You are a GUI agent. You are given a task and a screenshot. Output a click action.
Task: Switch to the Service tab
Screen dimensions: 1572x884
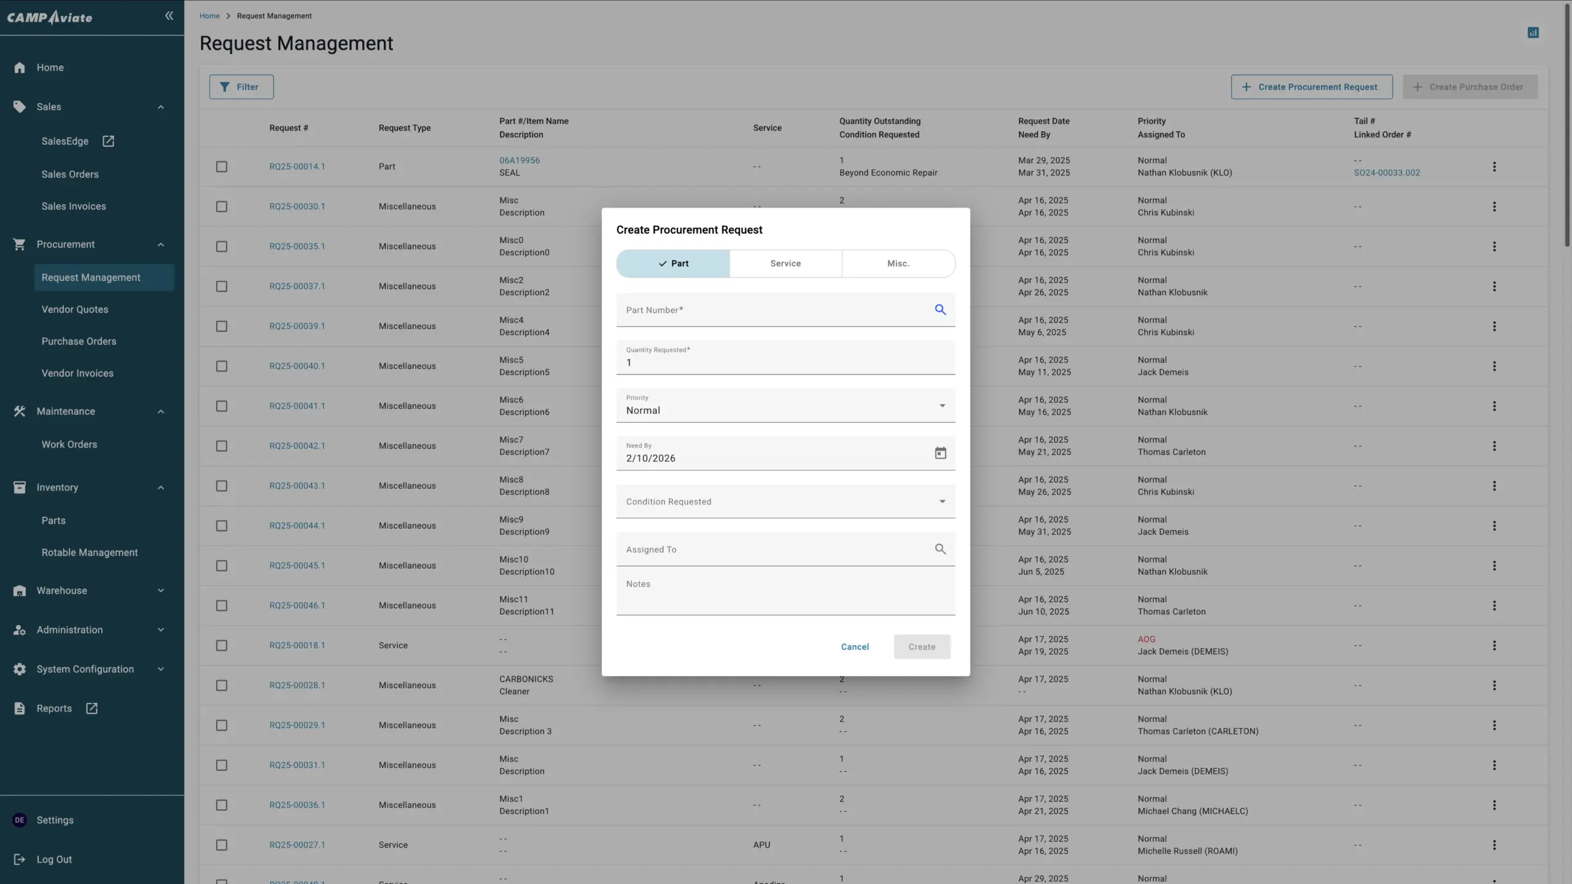(x=785, y=263)
